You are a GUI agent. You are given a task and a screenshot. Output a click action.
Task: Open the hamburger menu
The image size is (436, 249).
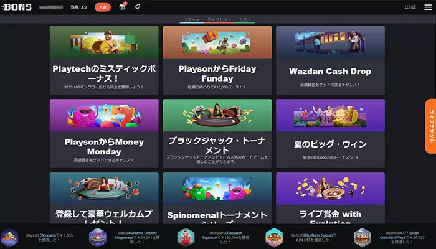pyautogui.click(x=427, y=7)
